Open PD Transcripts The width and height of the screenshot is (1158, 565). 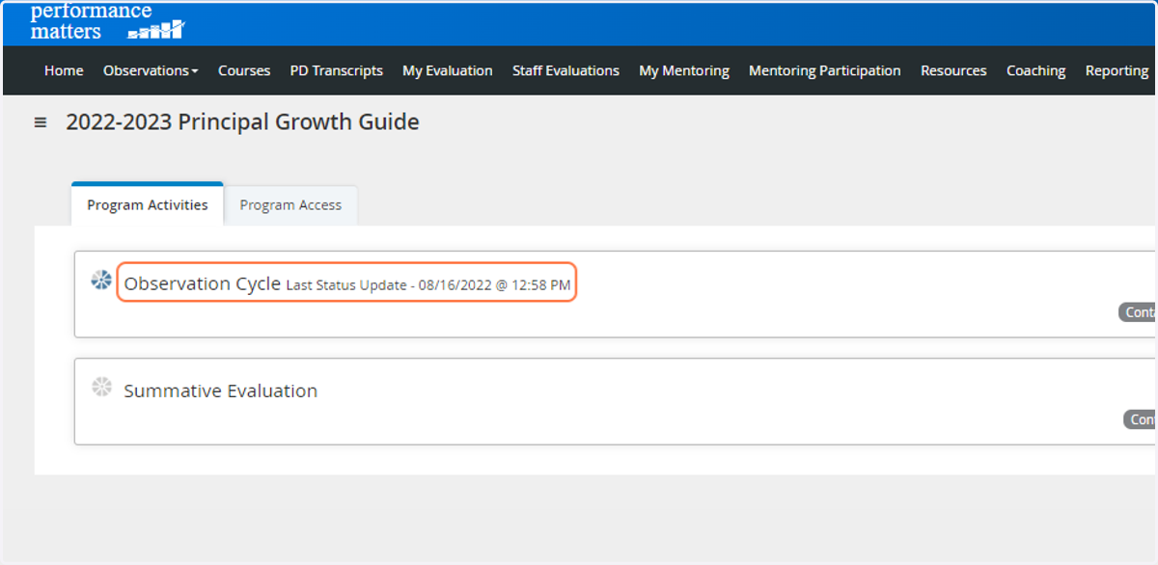tap(337, 70)
